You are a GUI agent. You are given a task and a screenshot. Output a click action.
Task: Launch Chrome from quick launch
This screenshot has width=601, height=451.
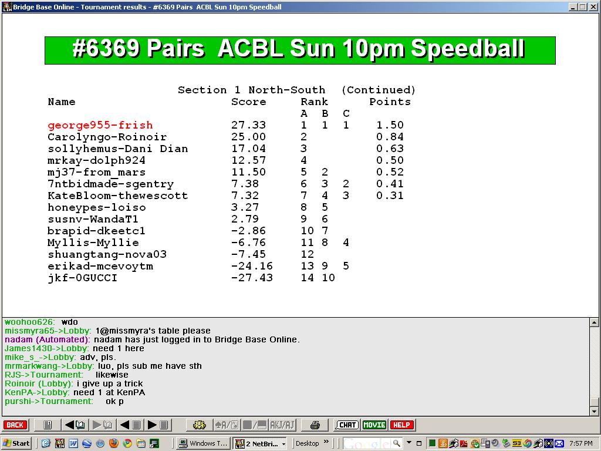(x=127, y=443)
